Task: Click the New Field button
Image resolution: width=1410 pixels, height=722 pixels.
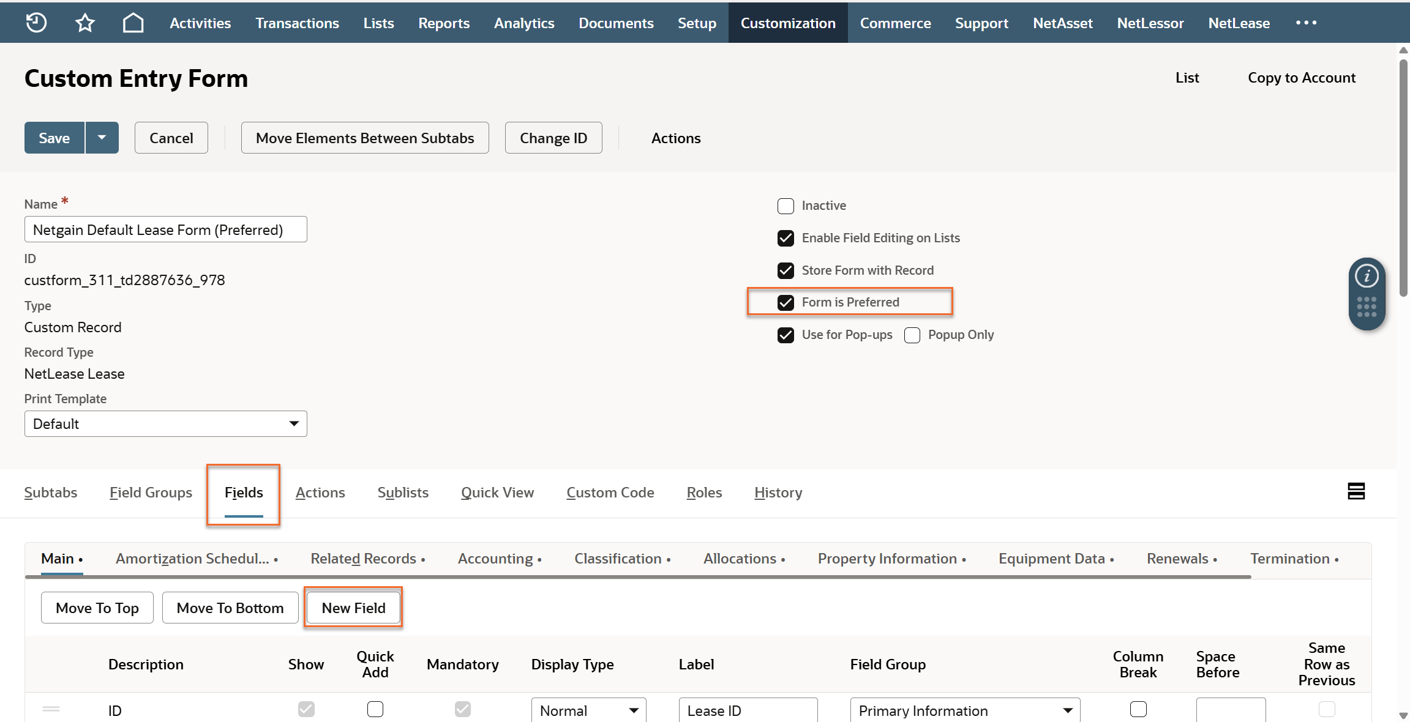Action: pos(353,608)
